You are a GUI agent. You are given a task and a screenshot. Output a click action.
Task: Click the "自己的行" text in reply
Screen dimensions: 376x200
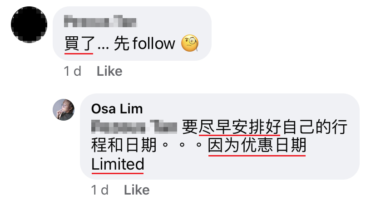(x=315, y=127)
